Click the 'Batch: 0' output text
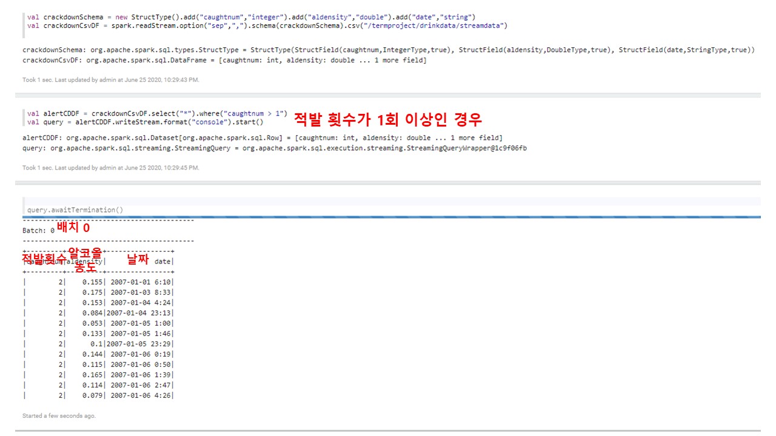The height and width of the screenshot is (436, 776). point(38,231)
